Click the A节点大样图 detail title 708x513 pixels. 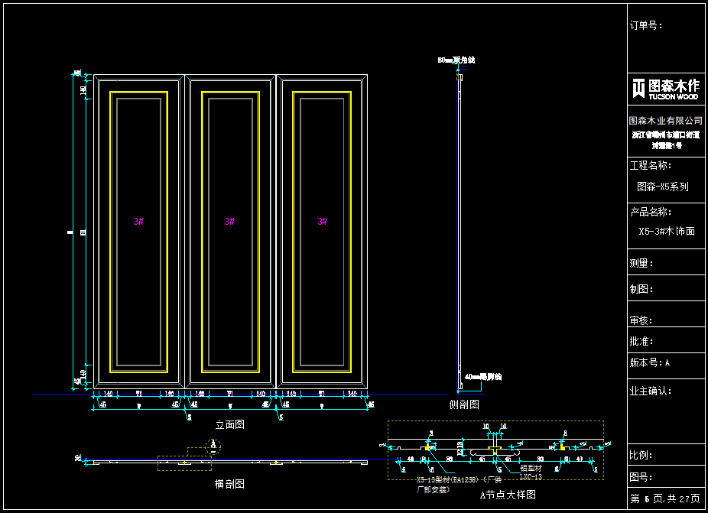pyautogui.click(x=508, y=495)
